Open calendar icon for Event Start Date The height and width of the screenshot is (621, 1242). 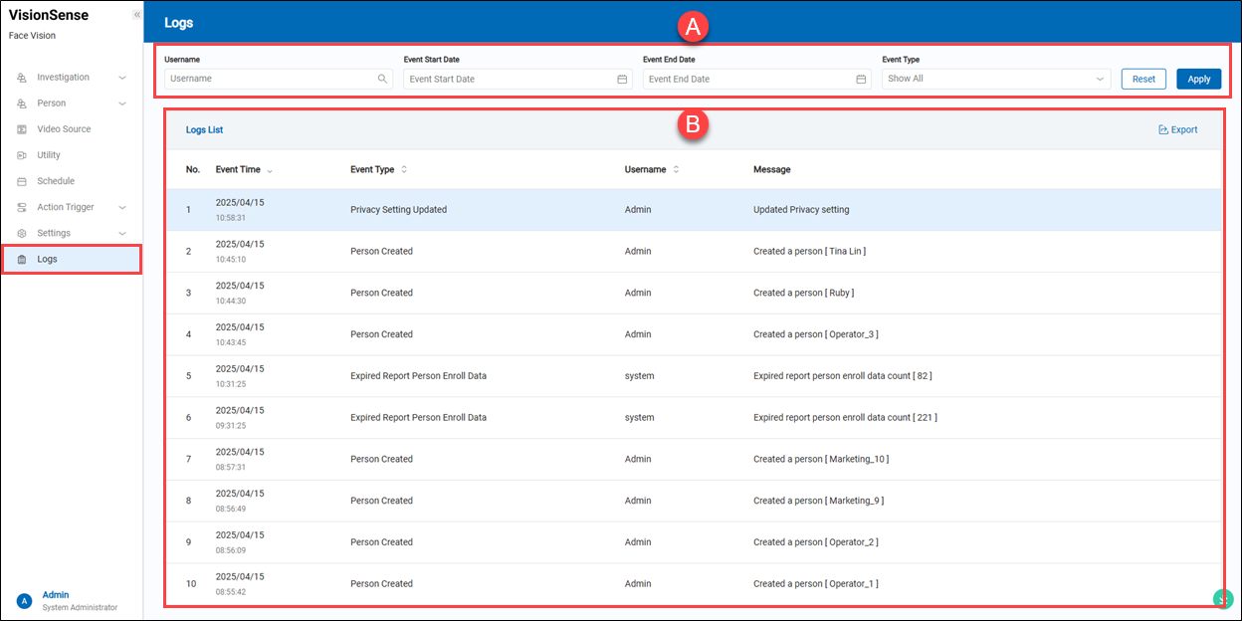(622, 79)
